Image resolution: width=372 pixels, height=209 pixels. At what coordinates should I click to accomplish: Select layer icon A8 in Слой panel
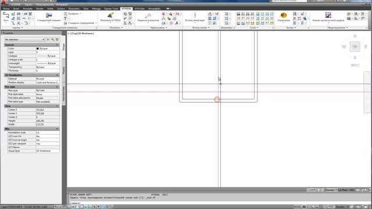pyautogui.click(x=272, y=23)
